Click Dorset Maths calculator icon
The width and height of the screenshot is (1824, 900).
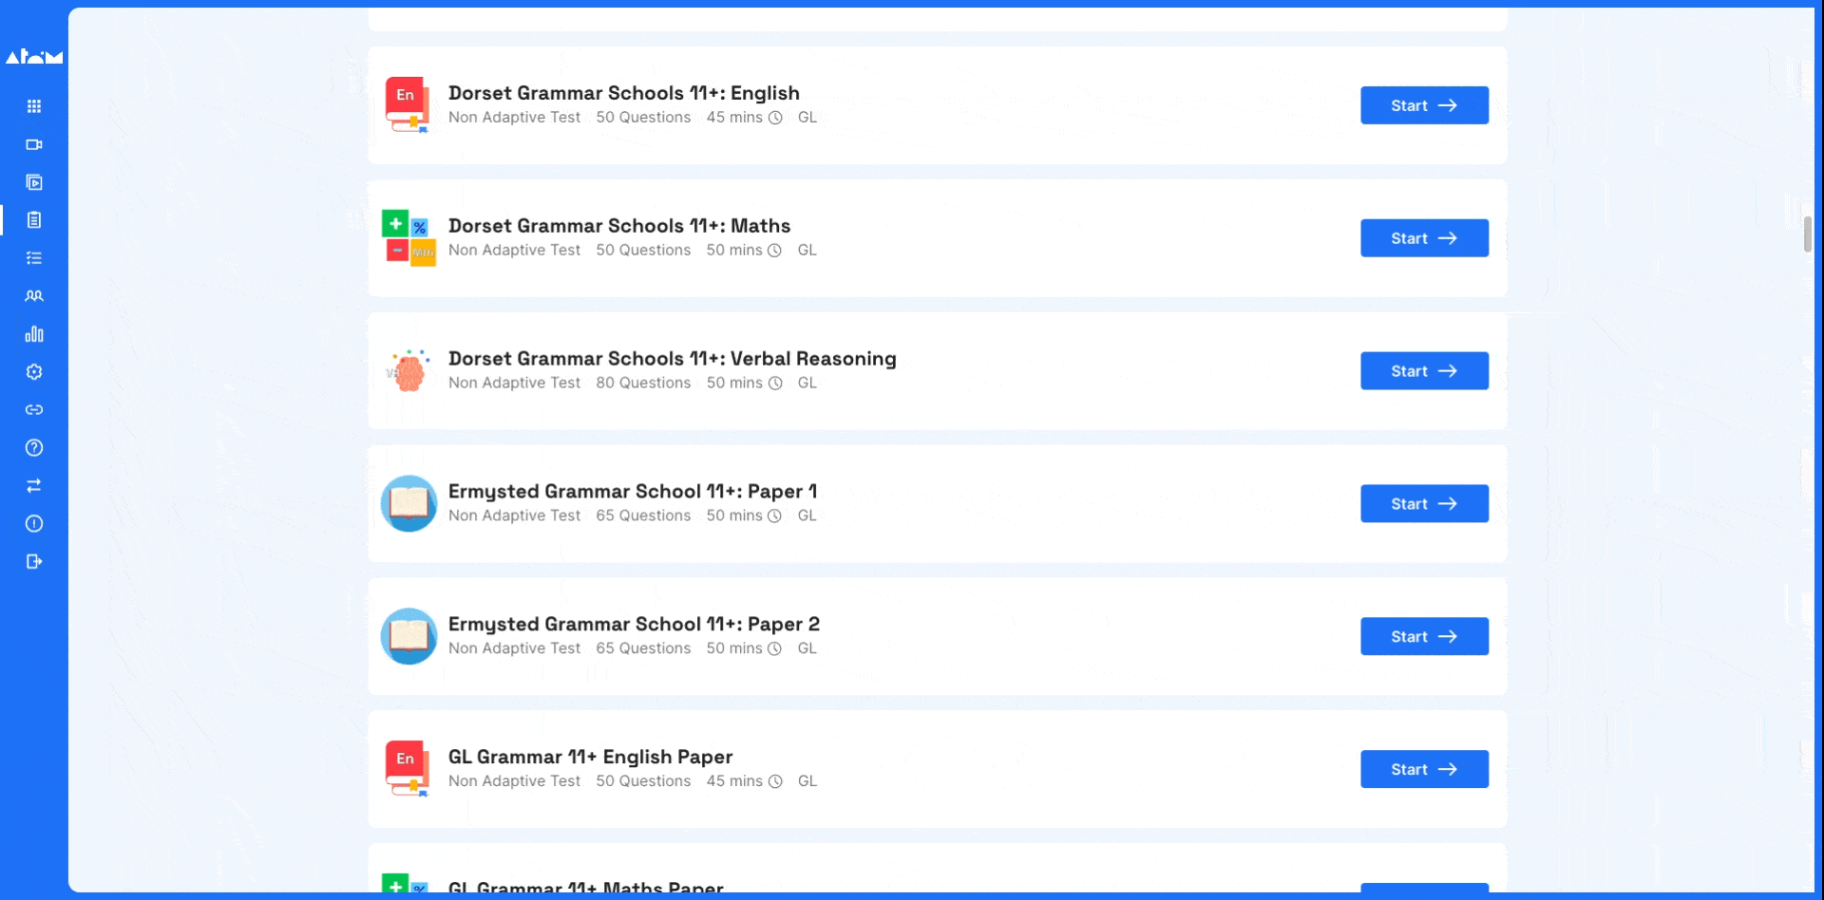click(x=408, y=238)
